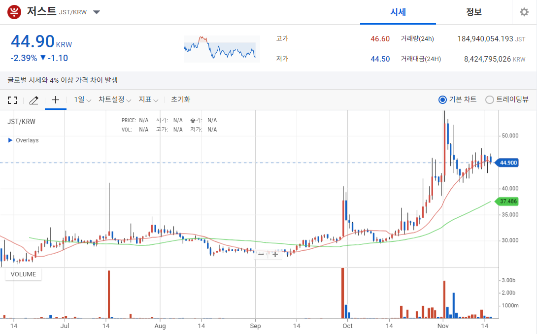Zoom in chart with plus button

click(x=275, y=254)
